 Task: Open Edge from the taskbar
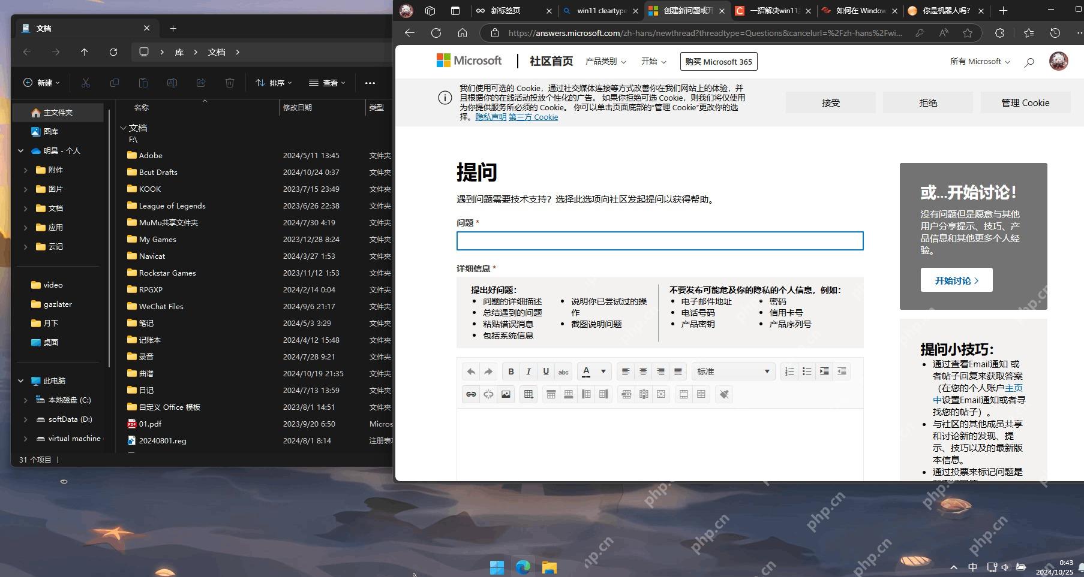tap(523, 567)
